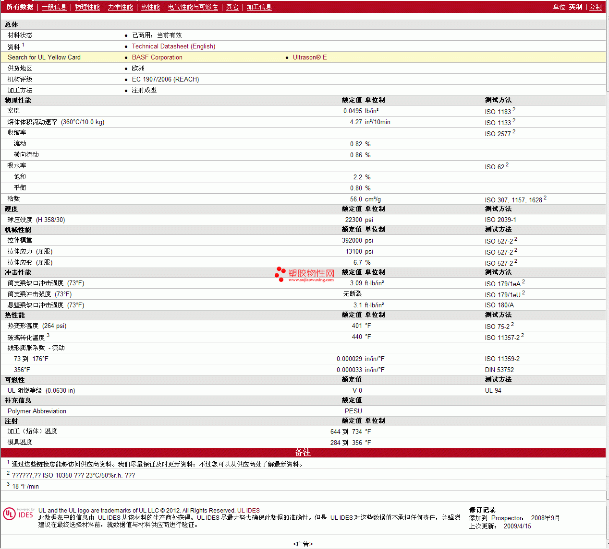Select the tensile strain value 6.7
This screenshot has width=609, height=549.
(358, 262)
